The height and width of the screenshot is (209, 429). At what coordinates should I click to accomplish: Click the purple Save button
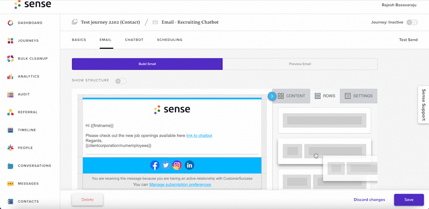coord(409,200)
